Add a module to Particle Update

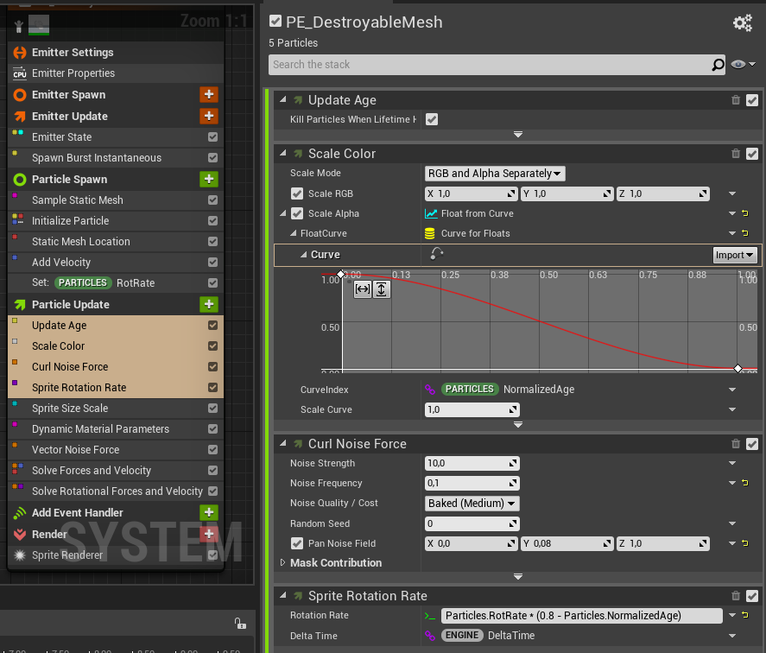click(x=208, y=304)
